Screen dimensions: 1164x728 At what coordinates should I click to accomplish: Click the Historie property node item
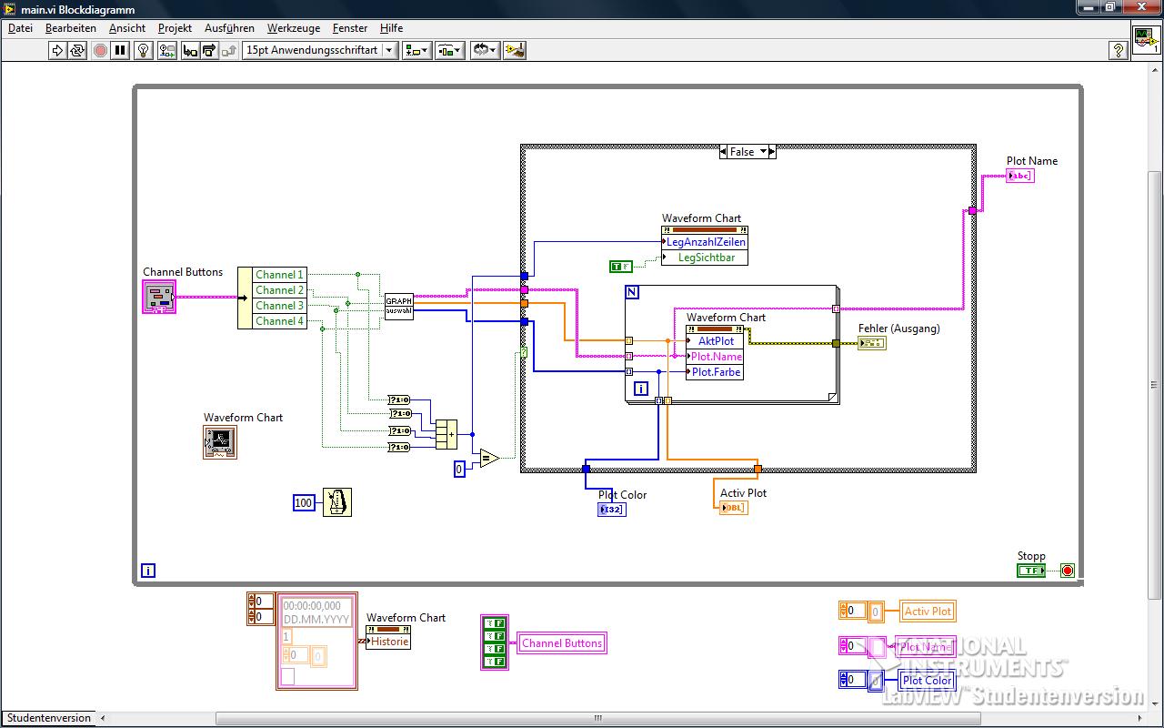pos(390,642)
